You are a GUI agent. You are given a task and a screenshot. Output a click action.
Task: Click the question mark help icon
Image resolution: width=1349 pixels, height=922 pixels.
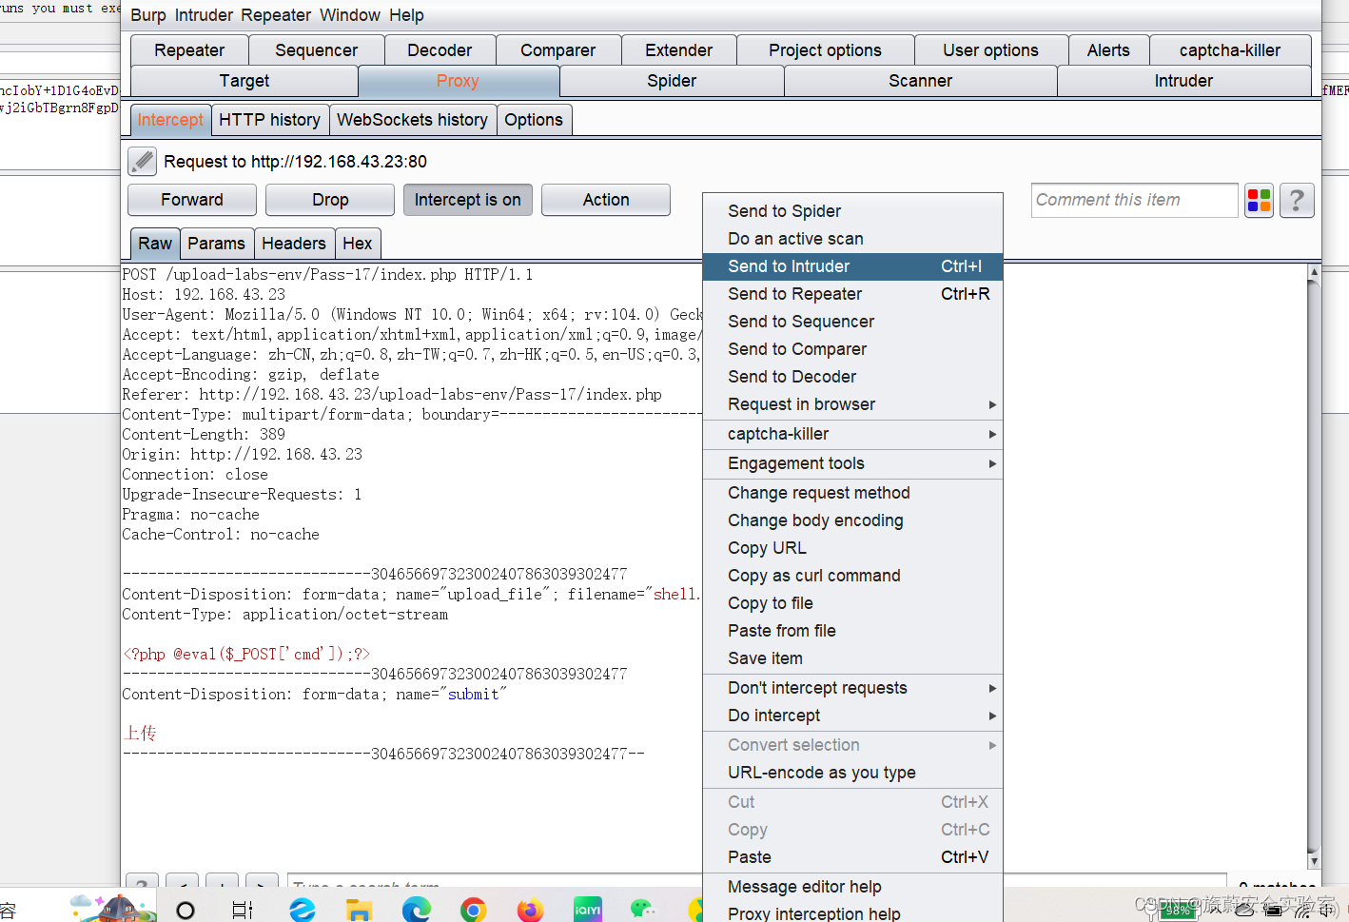tap(1297, 200)
